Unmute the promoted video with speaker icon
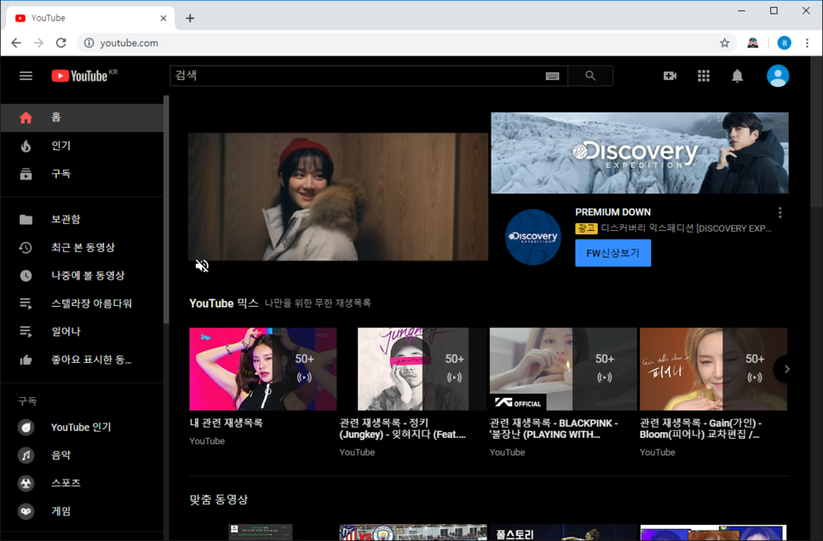The width and height of the screenshot is (823, 541). click(x=202, y=266)
